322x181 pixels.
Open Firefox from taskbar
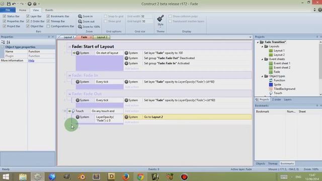pos(126,176)
